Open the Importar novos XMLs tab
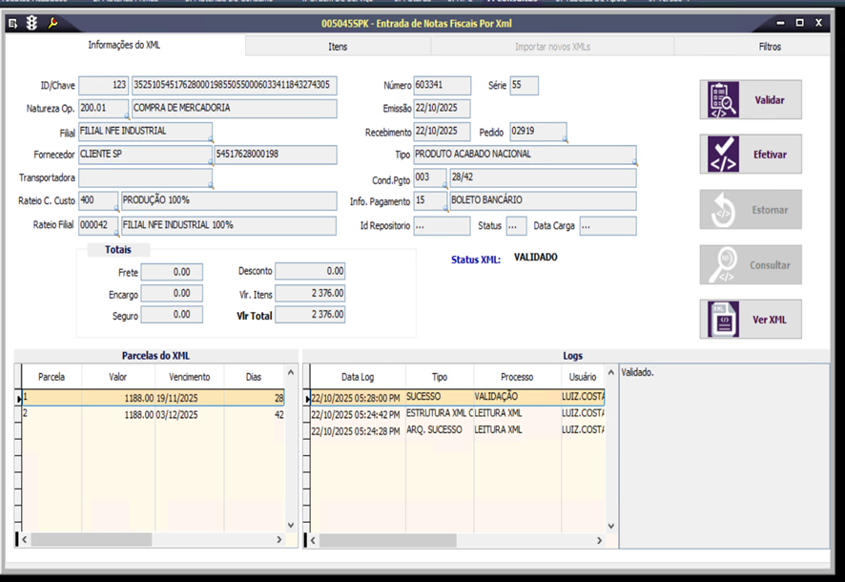The image size is (845, 582). point(552,47)
